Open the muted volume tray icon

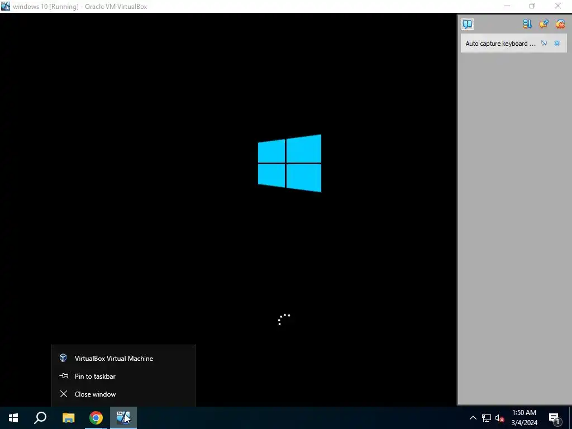(499, 418)
